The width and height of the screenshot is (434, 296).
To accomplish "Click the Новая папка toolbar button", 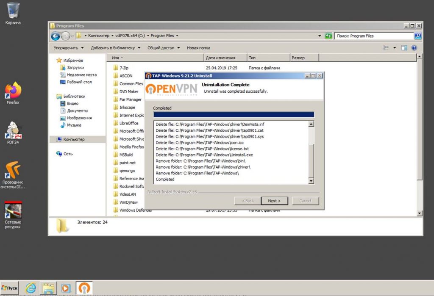I will (198, 48).
